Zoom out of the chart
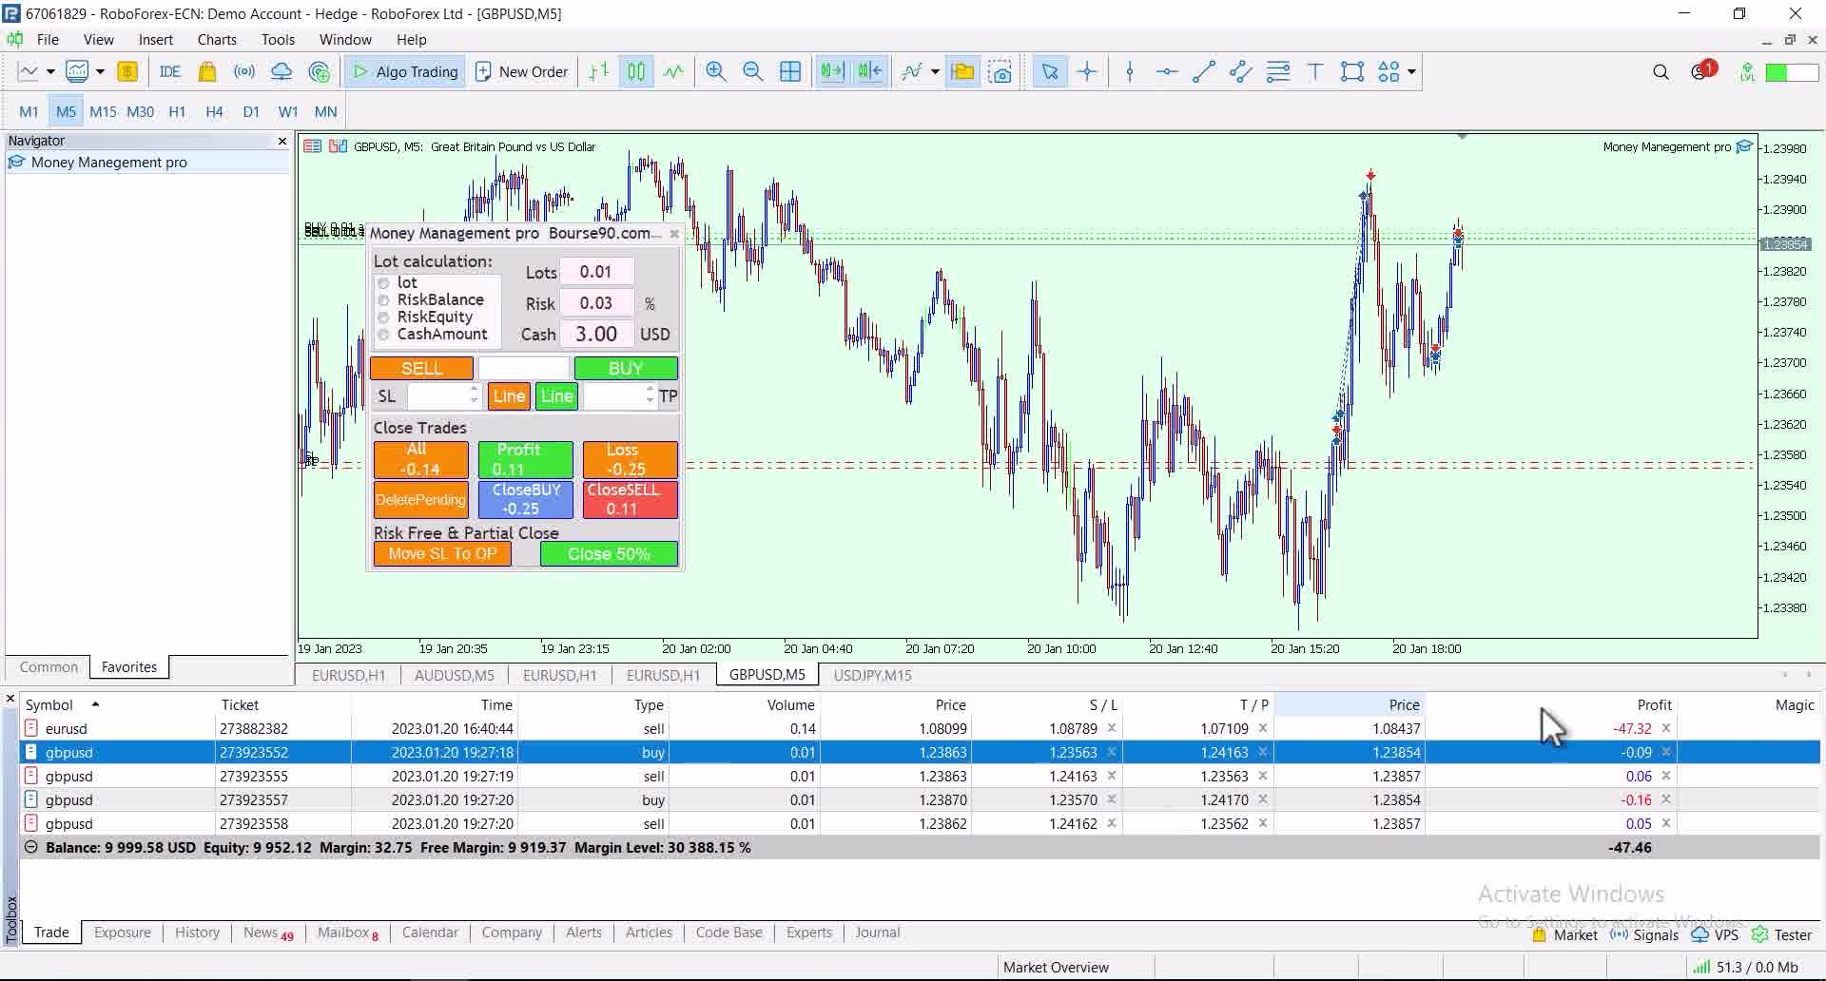Viewport: 1826px width, 981px height. (752, 71)
